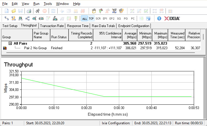Viewport: 207px width, 126px height.
Task: Open the Help menu
Action: click(77, 4)
